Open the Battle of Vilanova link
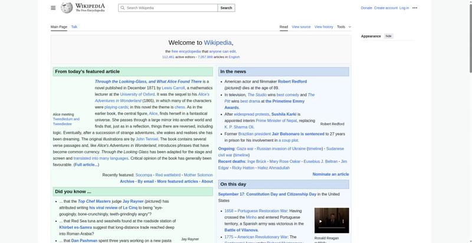Viewport: 472px width, 243px height. coord(241,230)
